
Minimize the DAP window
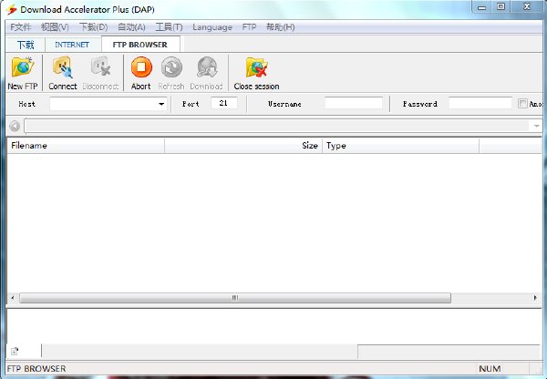(x=481, y=7)
